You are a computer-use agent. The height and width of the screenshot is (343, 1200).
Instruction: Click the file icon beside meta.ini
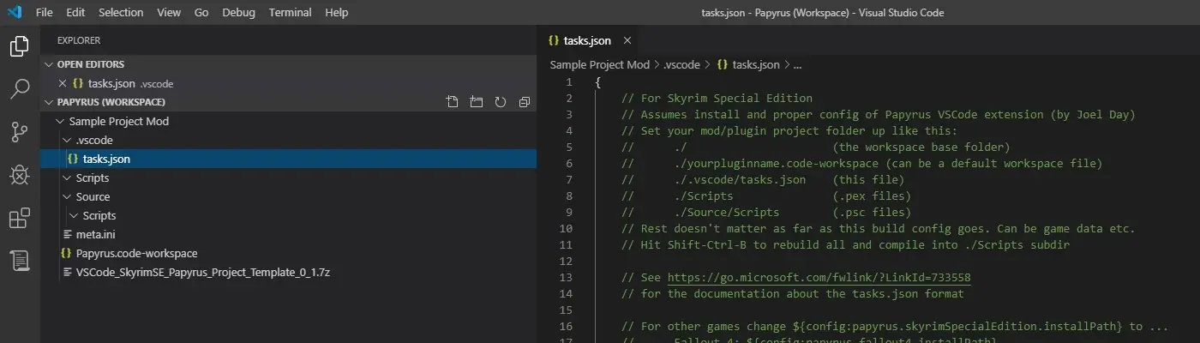point(69,234)
